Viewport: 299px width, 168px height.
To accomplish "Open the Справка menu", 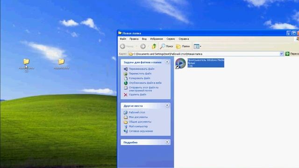I will pos(184,39).
